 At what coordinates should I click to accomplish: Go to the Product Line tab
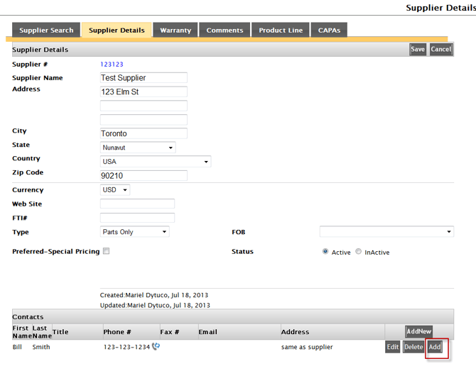click(281, 31)
